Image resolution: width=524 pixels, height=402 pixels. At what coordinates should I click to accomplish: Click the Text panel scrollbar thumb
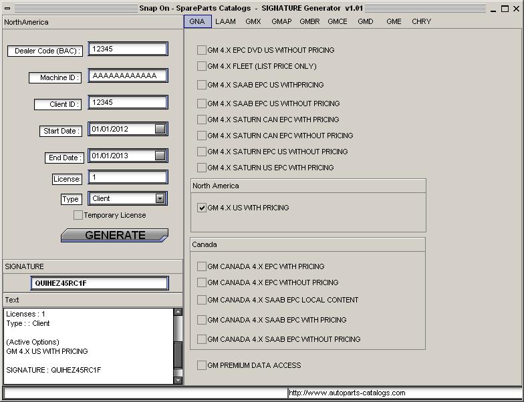[x=178, y=355]
